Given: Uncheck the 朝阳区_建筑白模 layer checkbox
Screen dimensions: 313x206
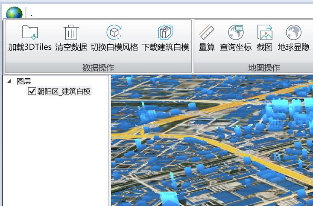Looking at the screenshot, I should click(32, 92).
